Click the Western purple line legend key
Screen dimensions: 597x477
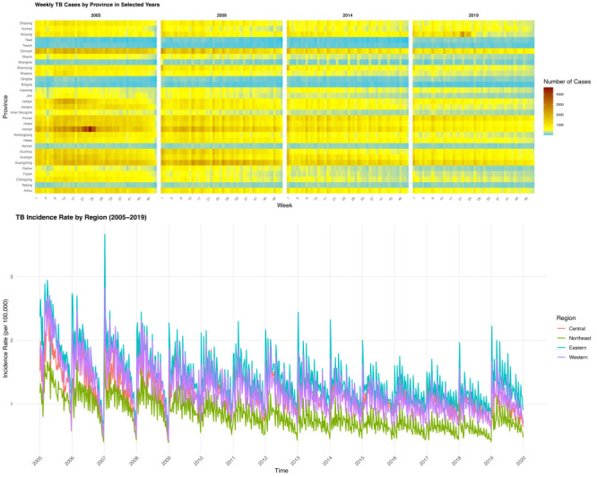561,357
